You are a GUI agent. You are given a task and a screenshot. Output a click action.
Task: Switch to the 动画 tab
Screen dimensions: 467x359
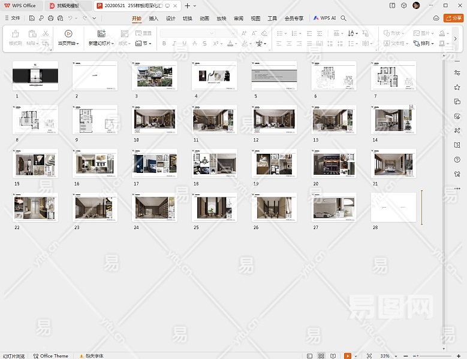(204, 19)
